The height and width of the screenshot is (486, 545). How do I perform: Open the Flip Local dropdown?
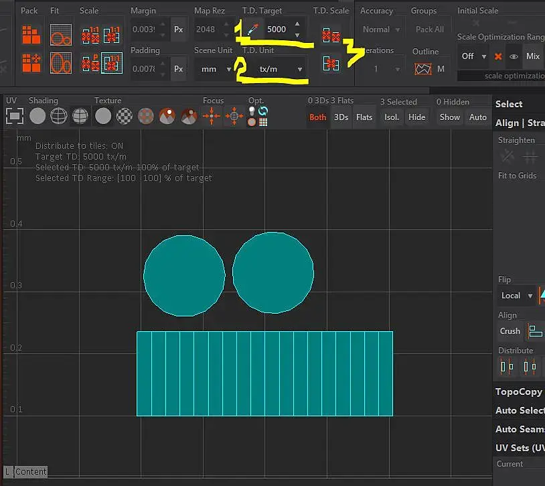pos(516,296)
